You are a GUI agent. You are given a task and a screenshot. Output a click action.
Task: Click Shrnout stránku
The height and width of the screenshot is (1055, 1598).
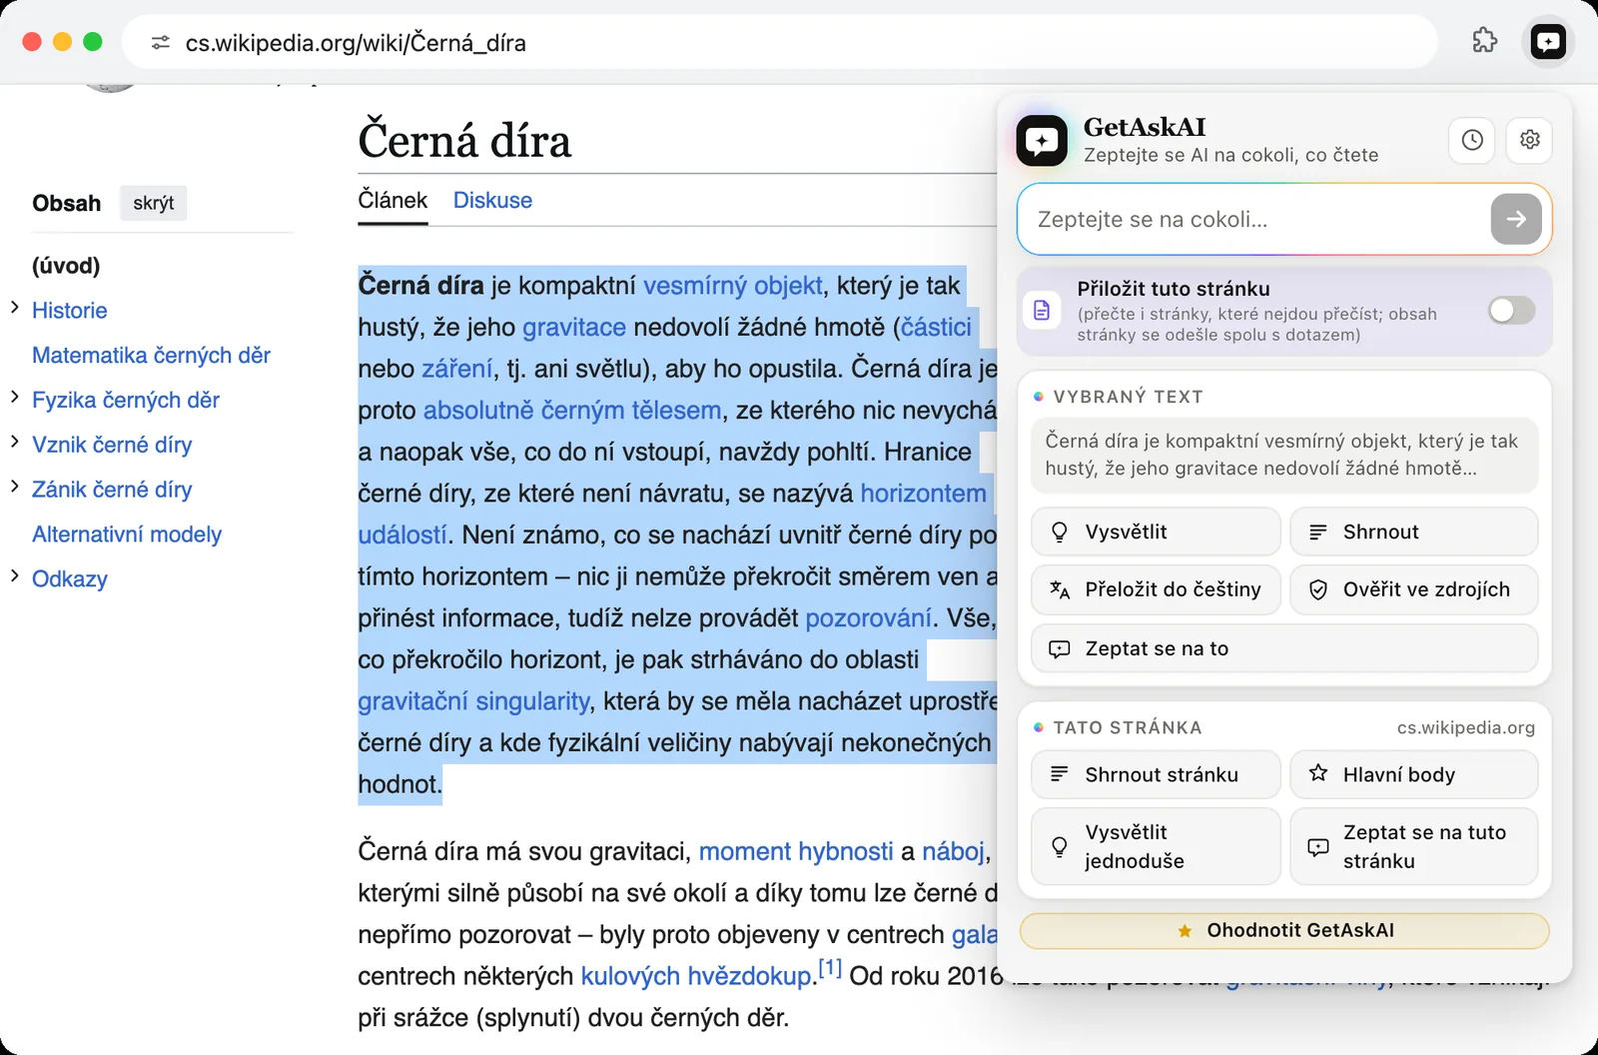pos(1156,774)
